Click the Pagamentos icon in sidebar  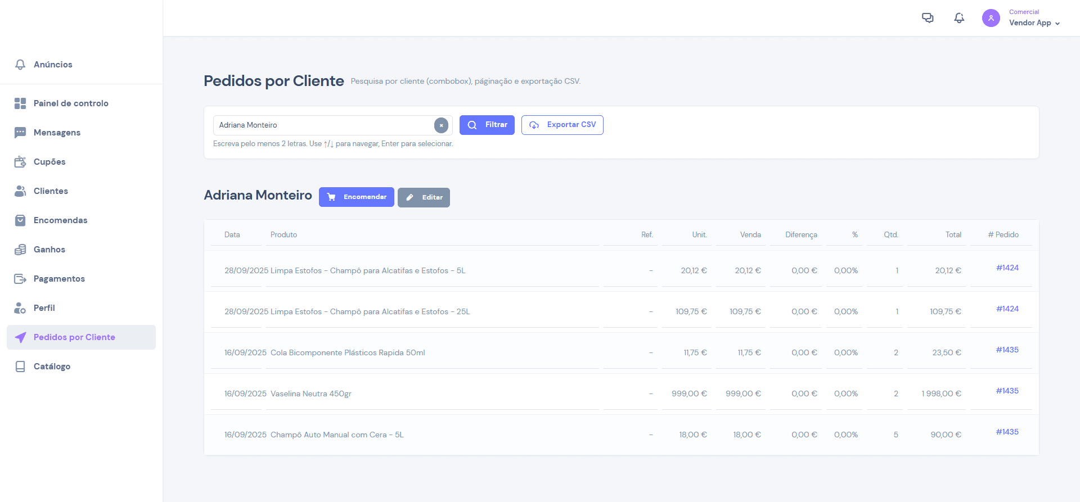(x=20, y=279)
